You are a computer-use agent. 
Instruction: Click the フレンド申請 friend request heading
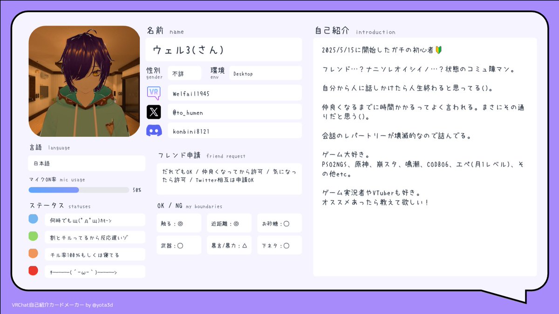[202, 155]
